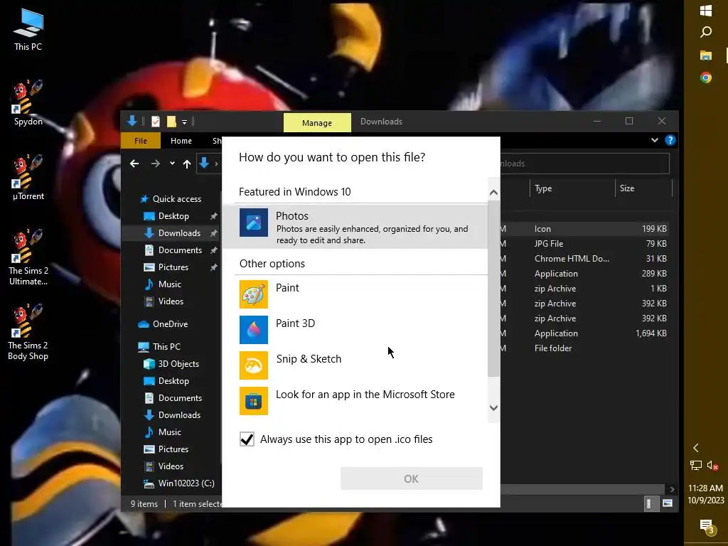728x546 pixels.
Task: Switch to details view layout icon
Action: click(650, 504)
